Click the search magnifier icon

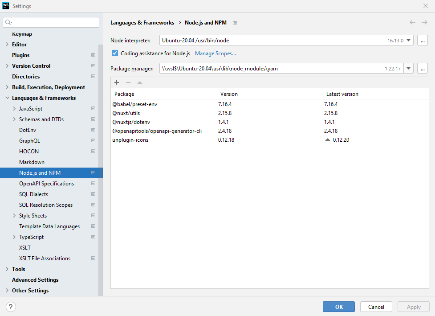click(x=8, y=22)
